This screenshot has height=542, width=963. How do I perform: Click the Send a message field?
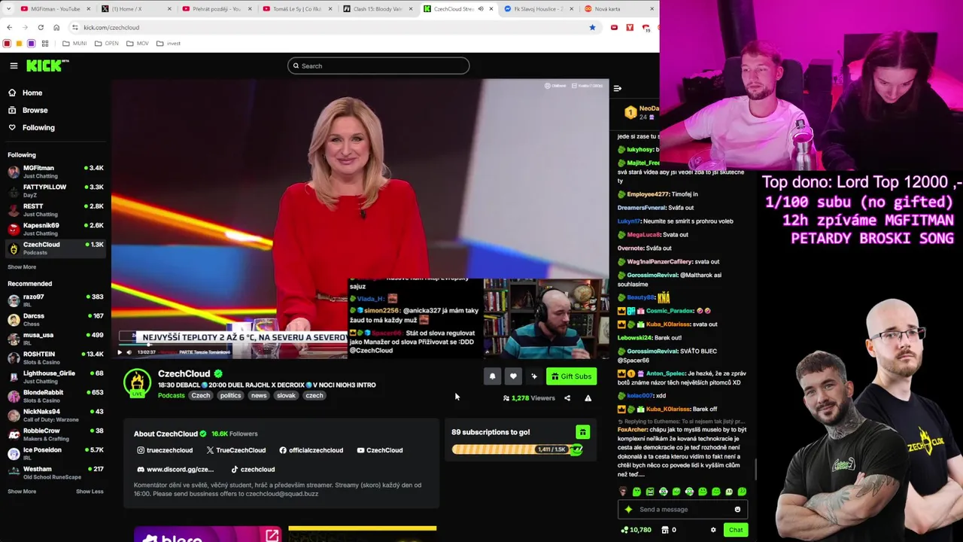(x=683, y=510)
